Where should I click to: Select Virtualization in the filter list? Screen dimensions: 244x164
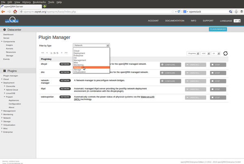click(x=91, y=72)
